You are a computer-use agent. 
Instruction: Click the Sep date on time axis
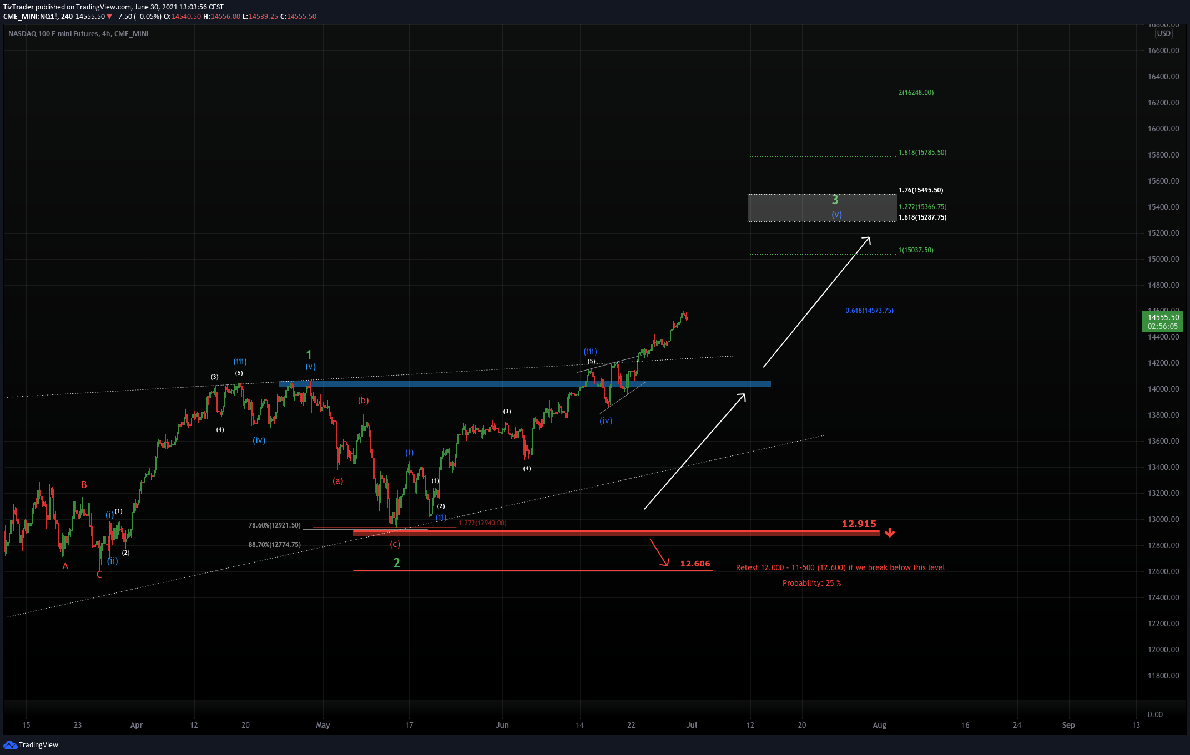click(x=1068, y=725)
